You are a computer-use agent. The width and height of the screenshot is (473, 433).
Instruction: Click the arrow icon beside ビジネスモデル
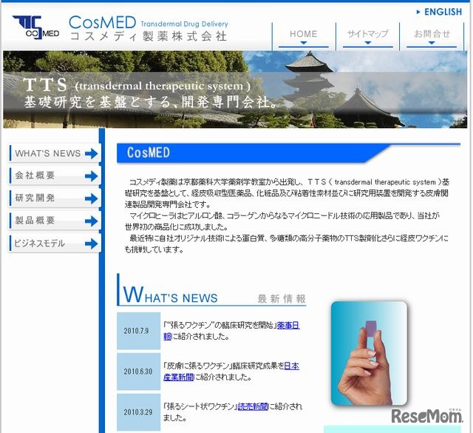[92, 244]
